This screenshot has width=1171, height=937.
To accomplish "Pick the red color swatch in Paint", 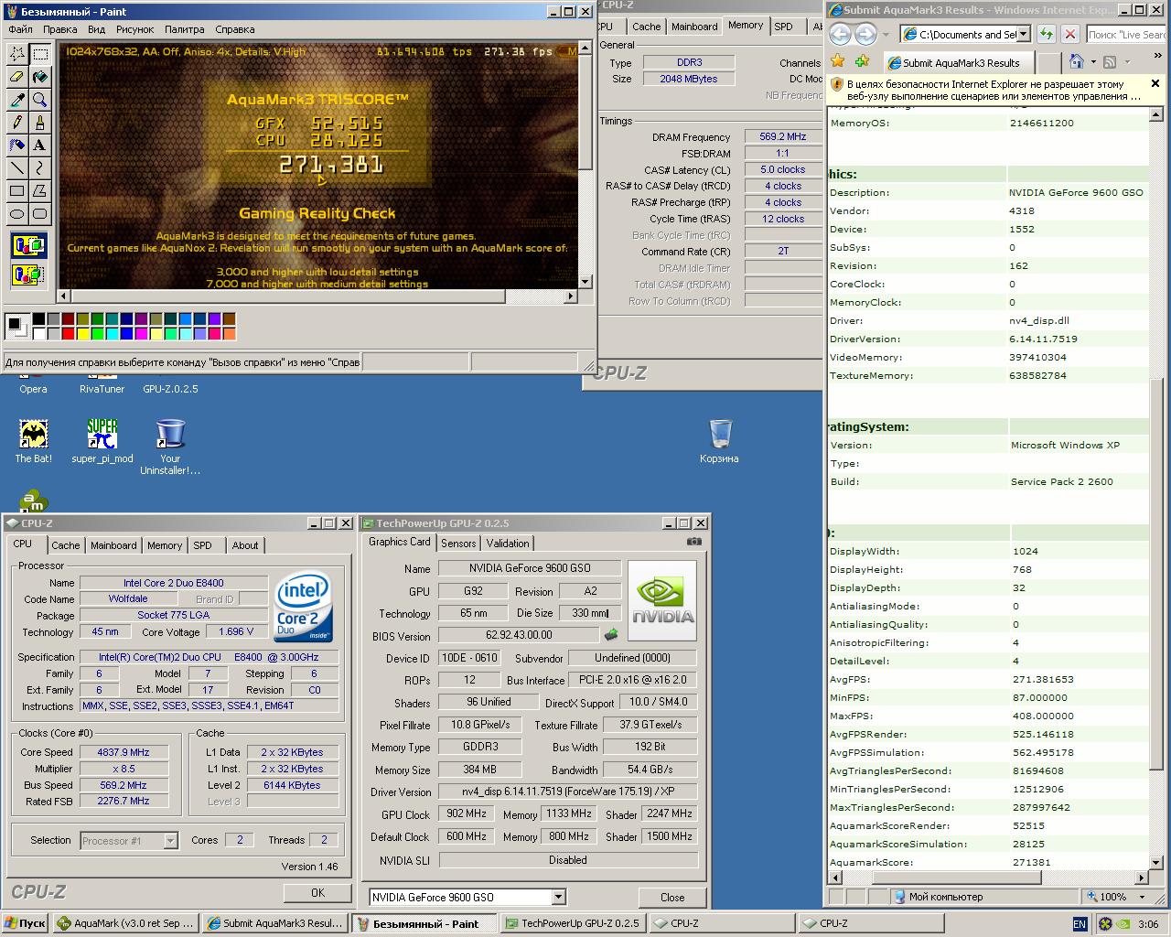I will [x=68, y=333].
